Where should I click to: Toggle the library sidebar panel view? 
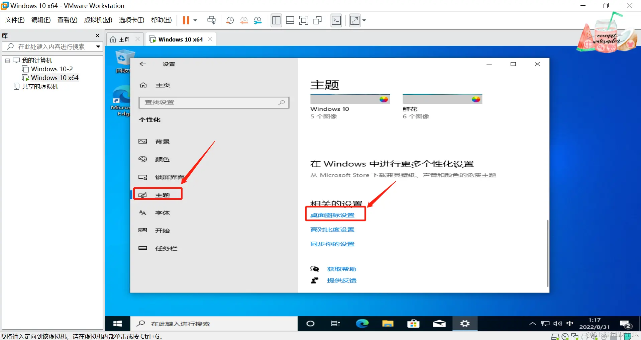point(276,20)
